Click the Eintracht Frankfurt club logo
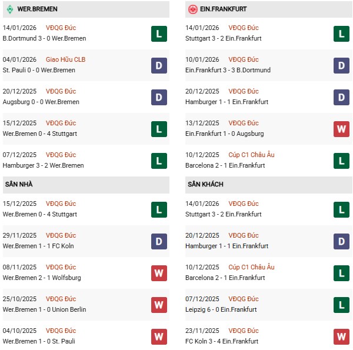The width and height of the screenshot is (353, 350). [x=192, y=9]
